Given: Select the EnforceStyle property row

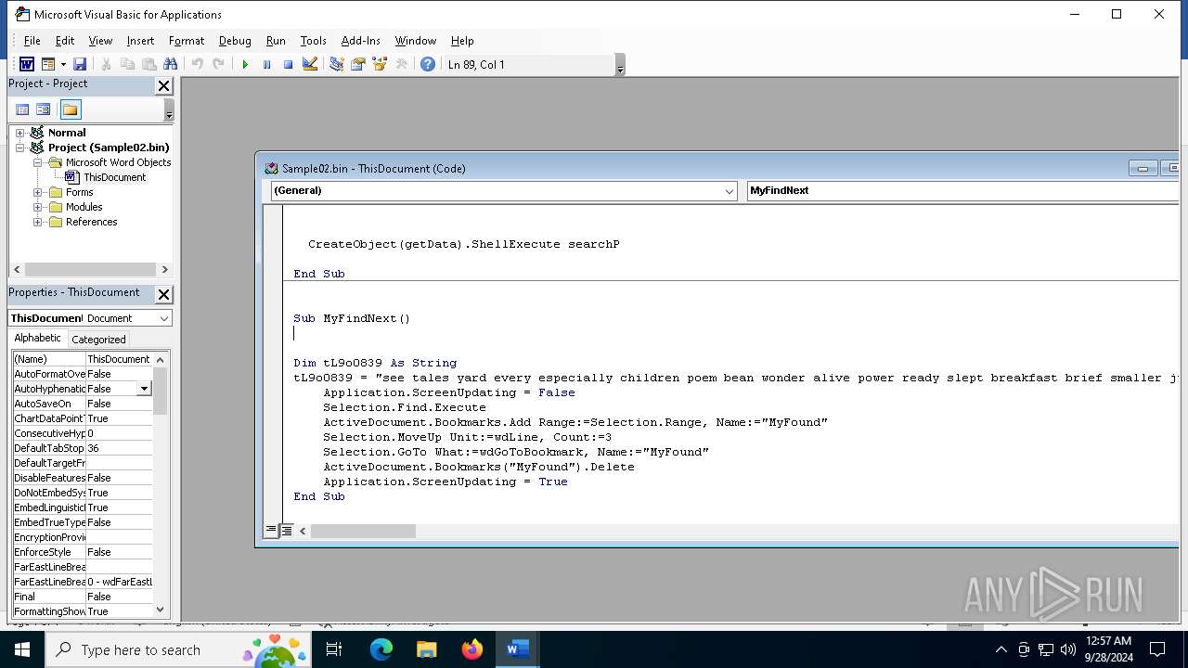Looking at the screenshot, I should (x=83, y=552).
